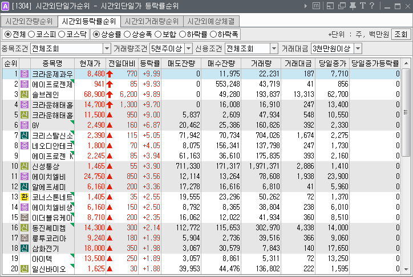This screenshot has width=413, height=277.
Task: Click the scrollbar up arrow
Action: 406,63
